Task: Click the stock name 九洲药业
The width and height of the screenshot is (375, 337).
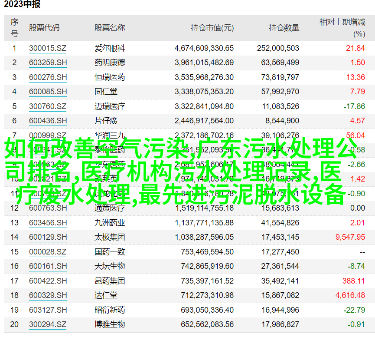Action: [x=110, y=223]
